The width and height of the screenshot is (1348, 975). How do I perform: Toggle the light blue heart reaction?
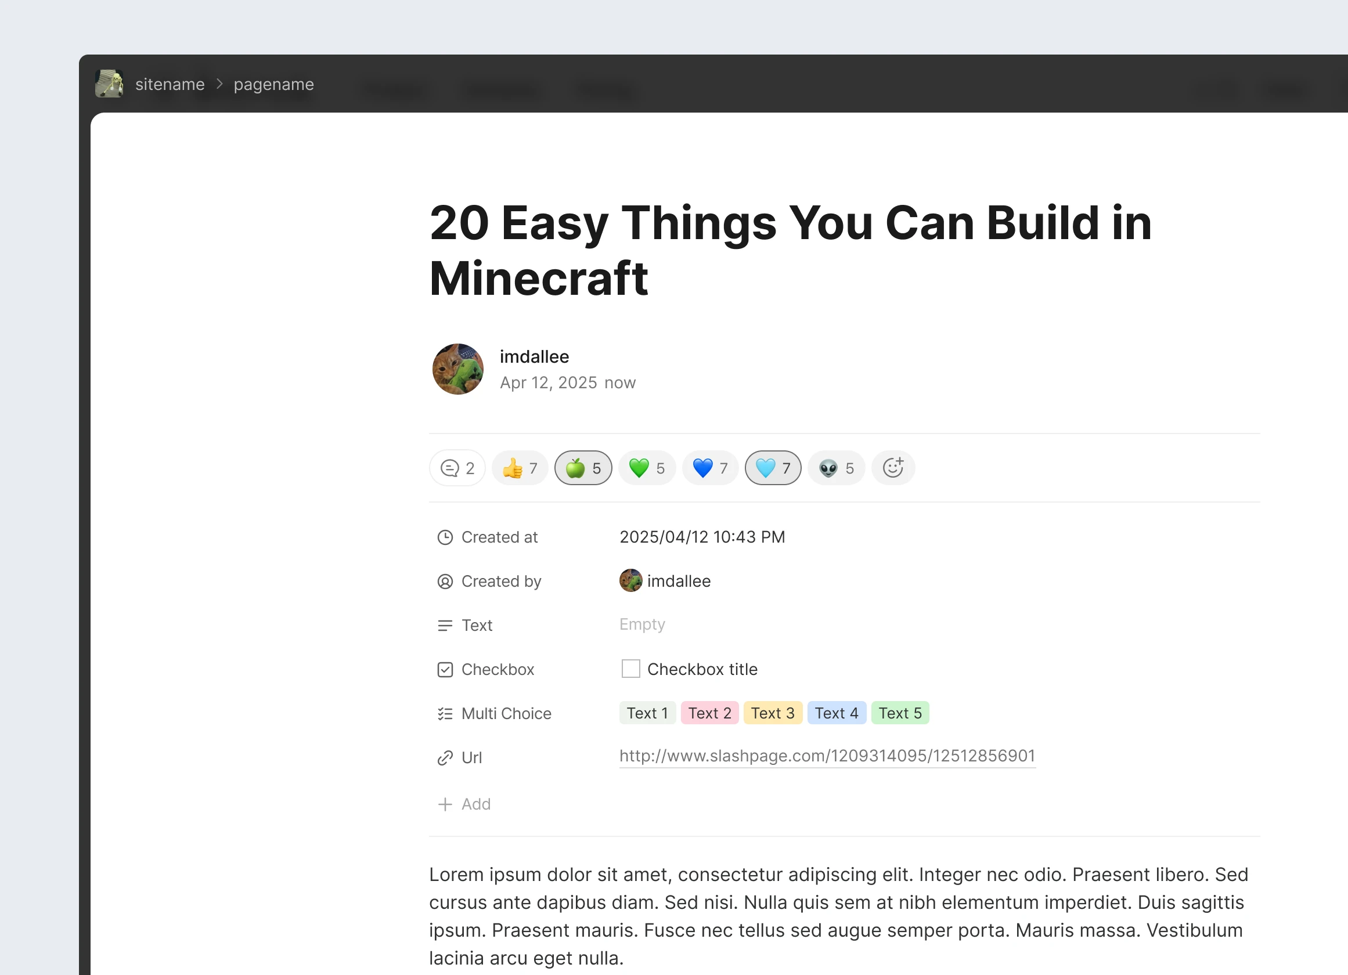(x=773, y=468)
